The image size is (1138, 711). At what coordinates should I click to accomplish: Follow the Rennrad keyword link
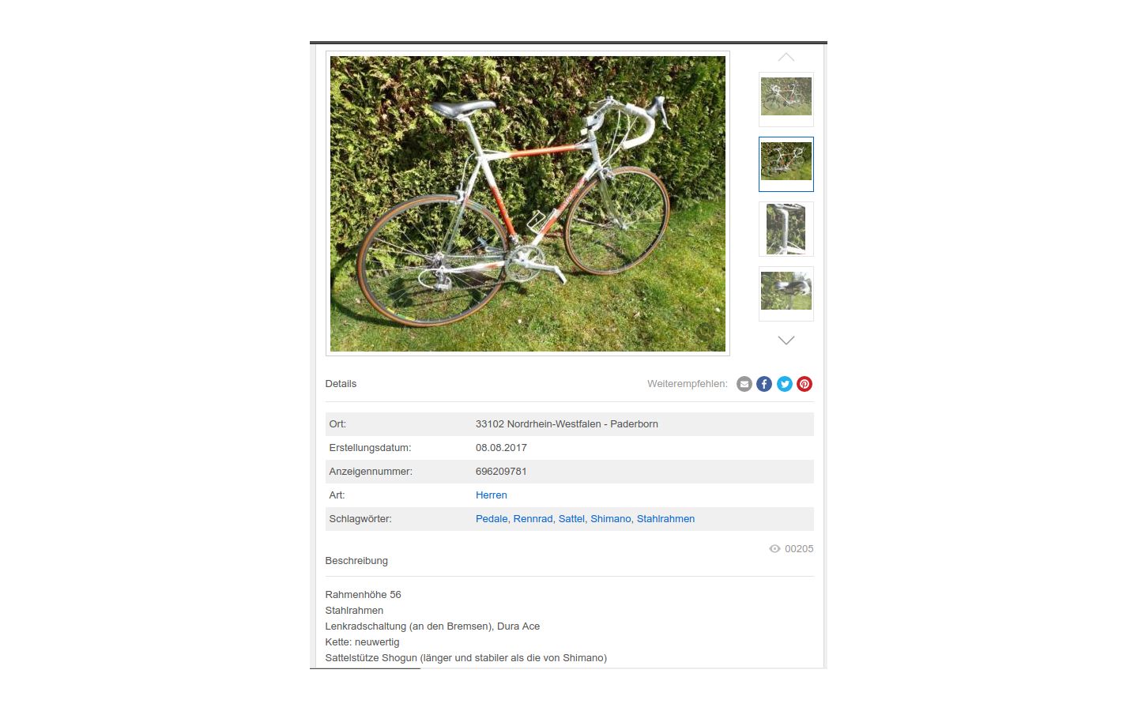533,519
